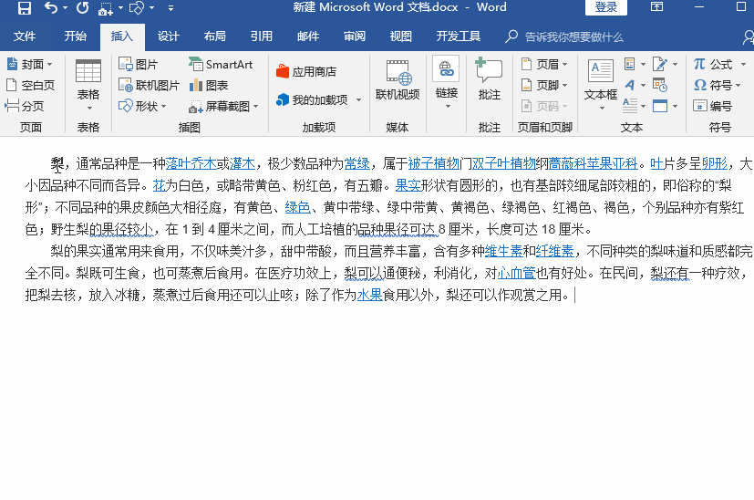This screenshot has width=754, height=500.
Task: Expand the 公式 equation dropdown arrow
Action: coord(743,64)
